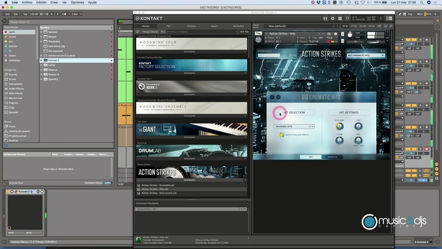This screenshot has width=442, height=249.
Task: Click the A-Z sort button
Action: point(163,32)
